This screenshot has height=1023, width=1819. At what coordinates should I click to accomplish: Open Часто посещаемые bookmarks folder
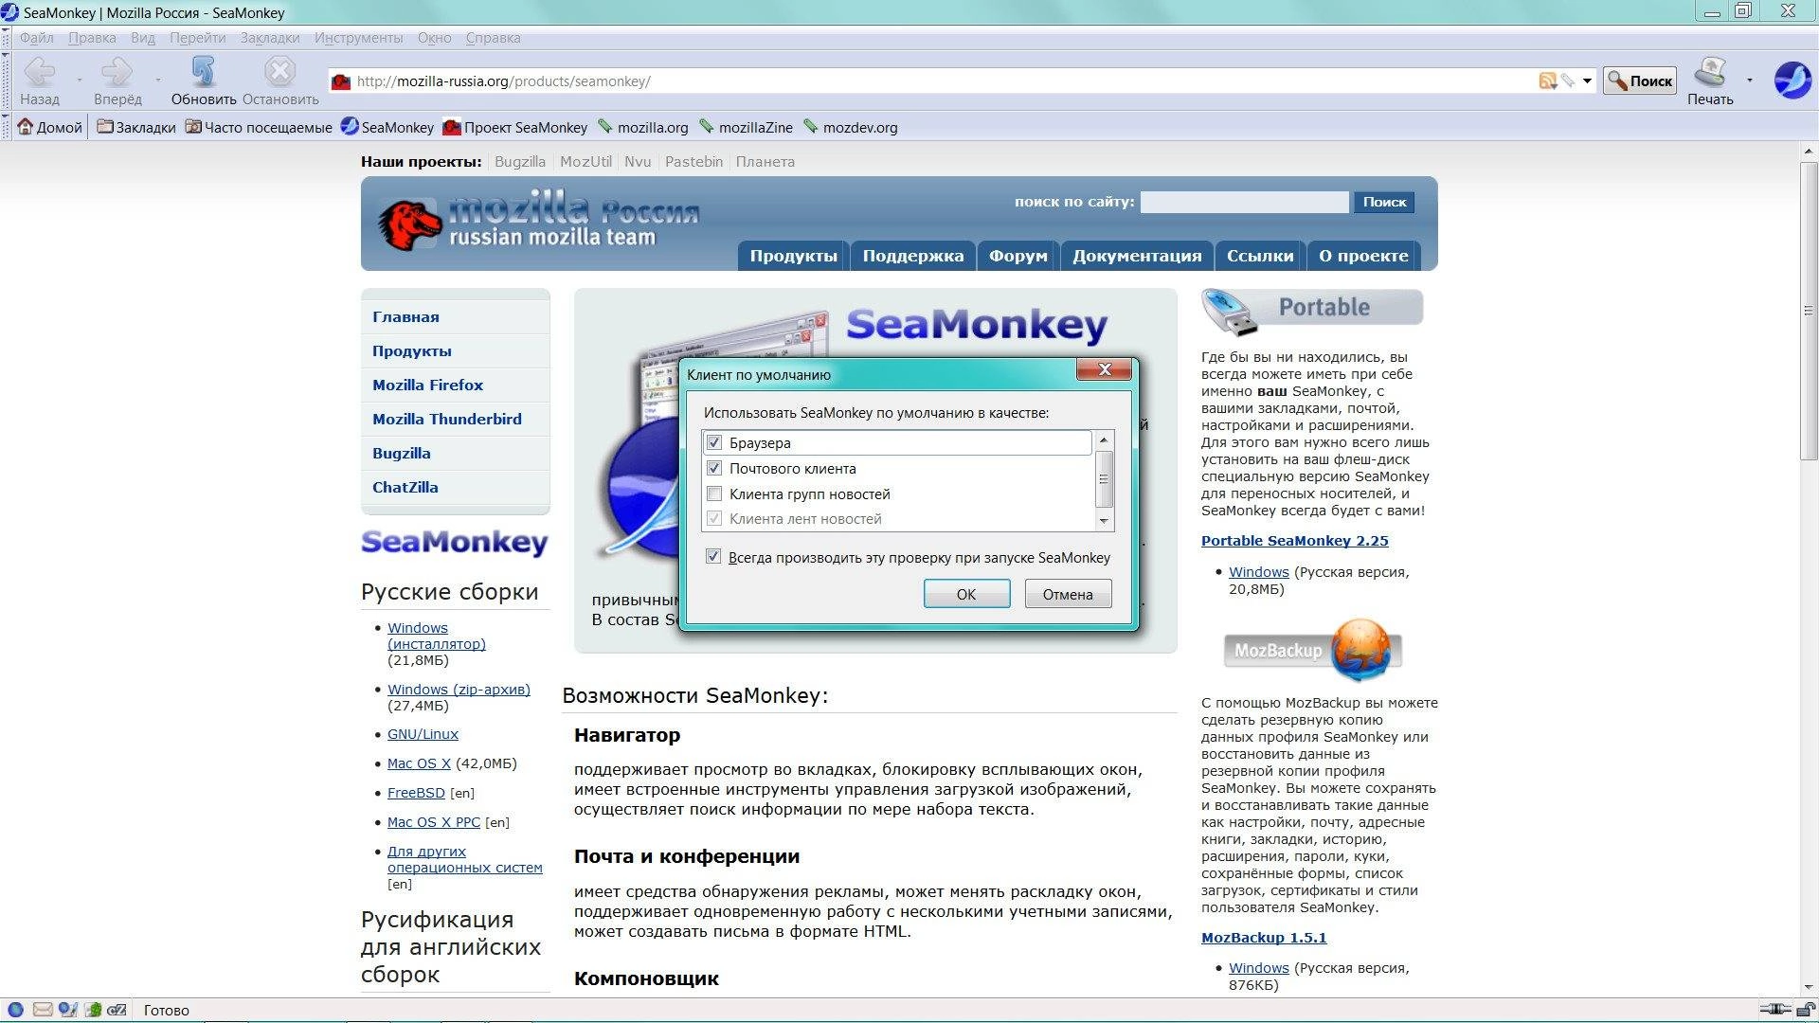tap(259, 127)
